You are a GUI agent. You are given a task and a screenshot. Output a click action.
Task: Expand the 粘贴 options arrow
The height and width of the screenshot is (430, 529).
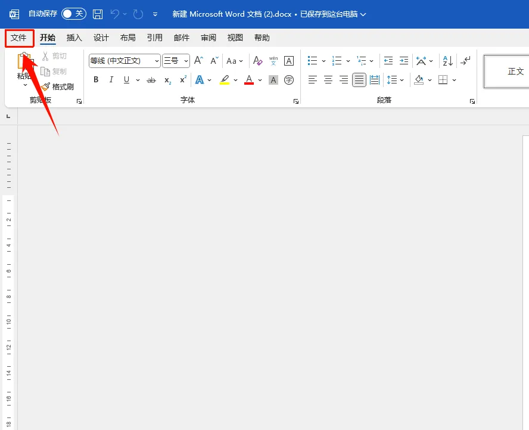point(25,85)
